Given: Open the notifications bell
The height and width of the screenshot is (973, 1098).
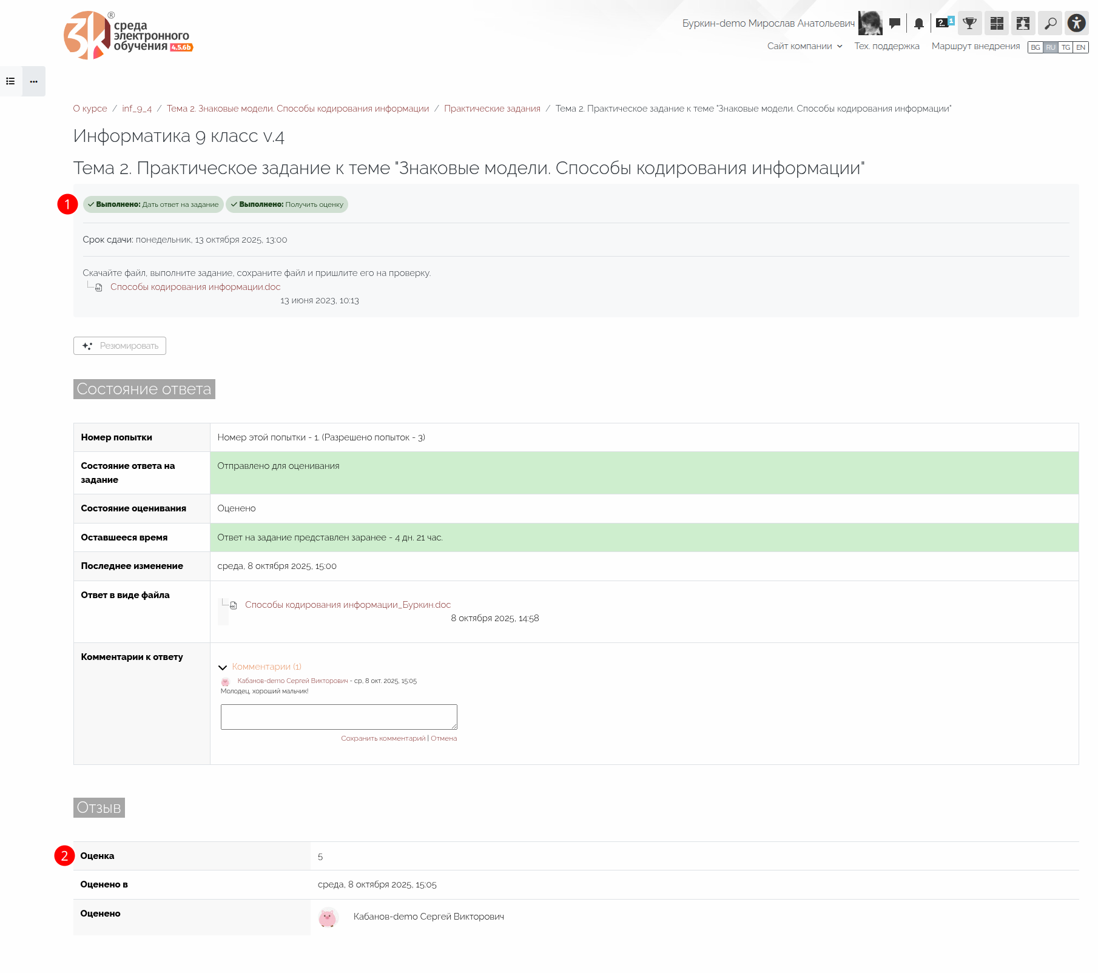Looking at the screenshot, I should [x=919, y=24].
